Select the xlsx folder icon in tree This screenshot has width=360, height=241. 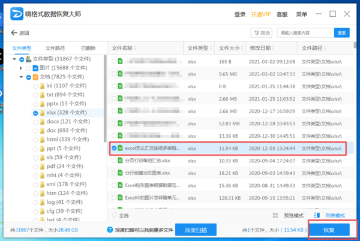click(42, 112)
